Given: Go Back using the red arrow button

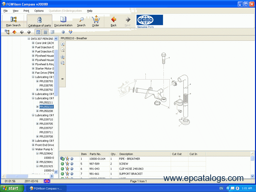Looking at the screenshot, I should tap(114, 21).
